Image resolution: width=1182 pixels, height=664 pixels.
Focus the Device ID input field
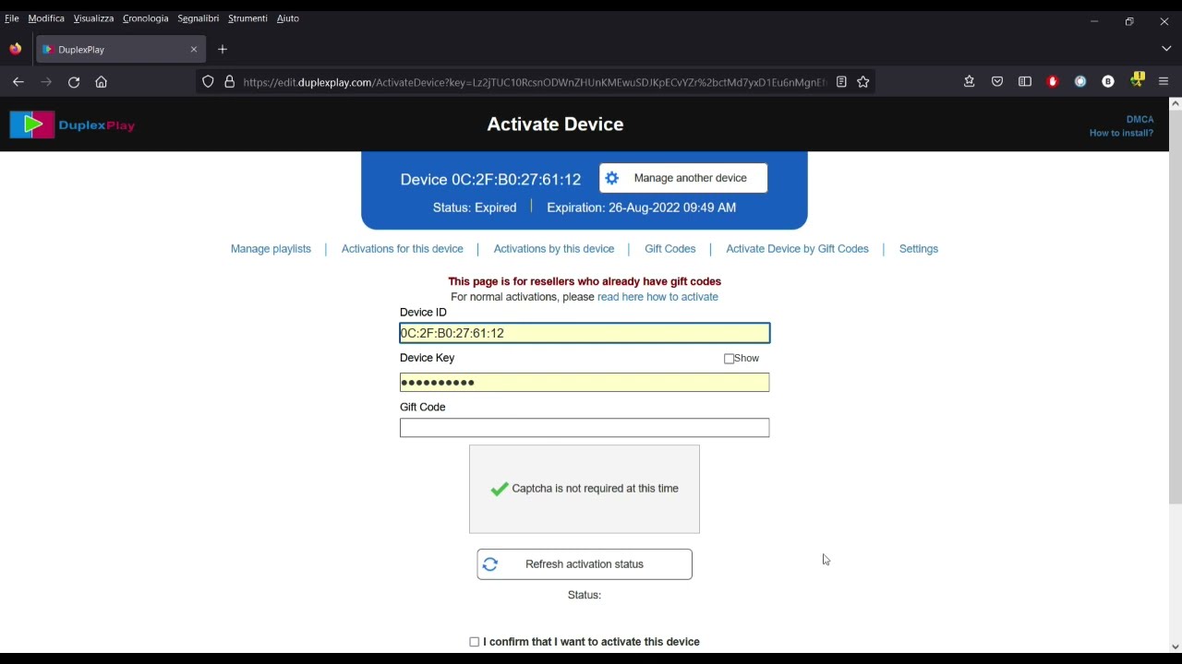click(x=585, y=333)
